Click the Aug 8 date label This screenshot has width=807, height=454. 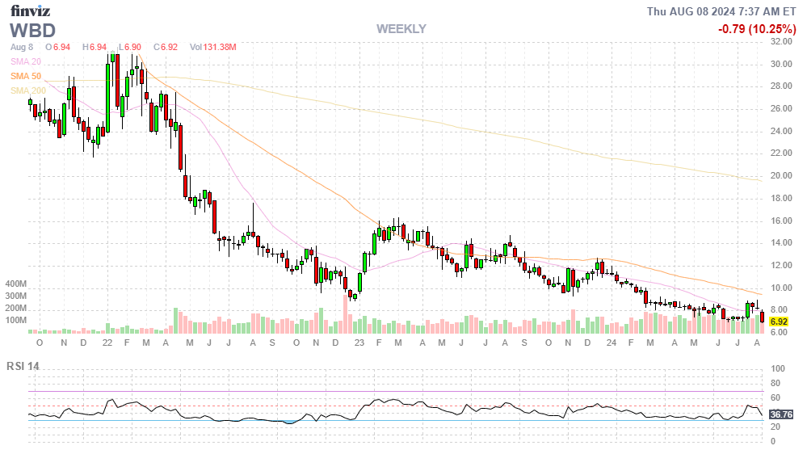pyautogui.click(x=22, y=48)
